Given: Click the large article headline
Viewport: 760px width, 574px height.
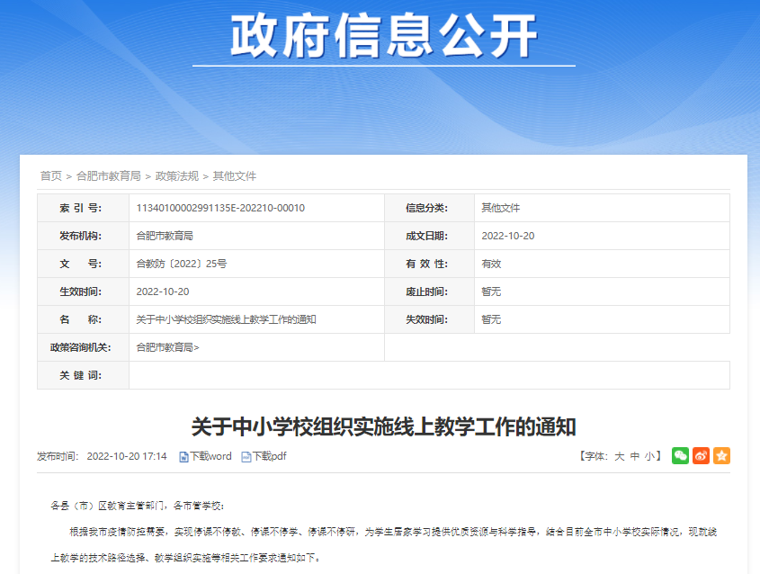Looking at the screenshot, I should 383,426.
